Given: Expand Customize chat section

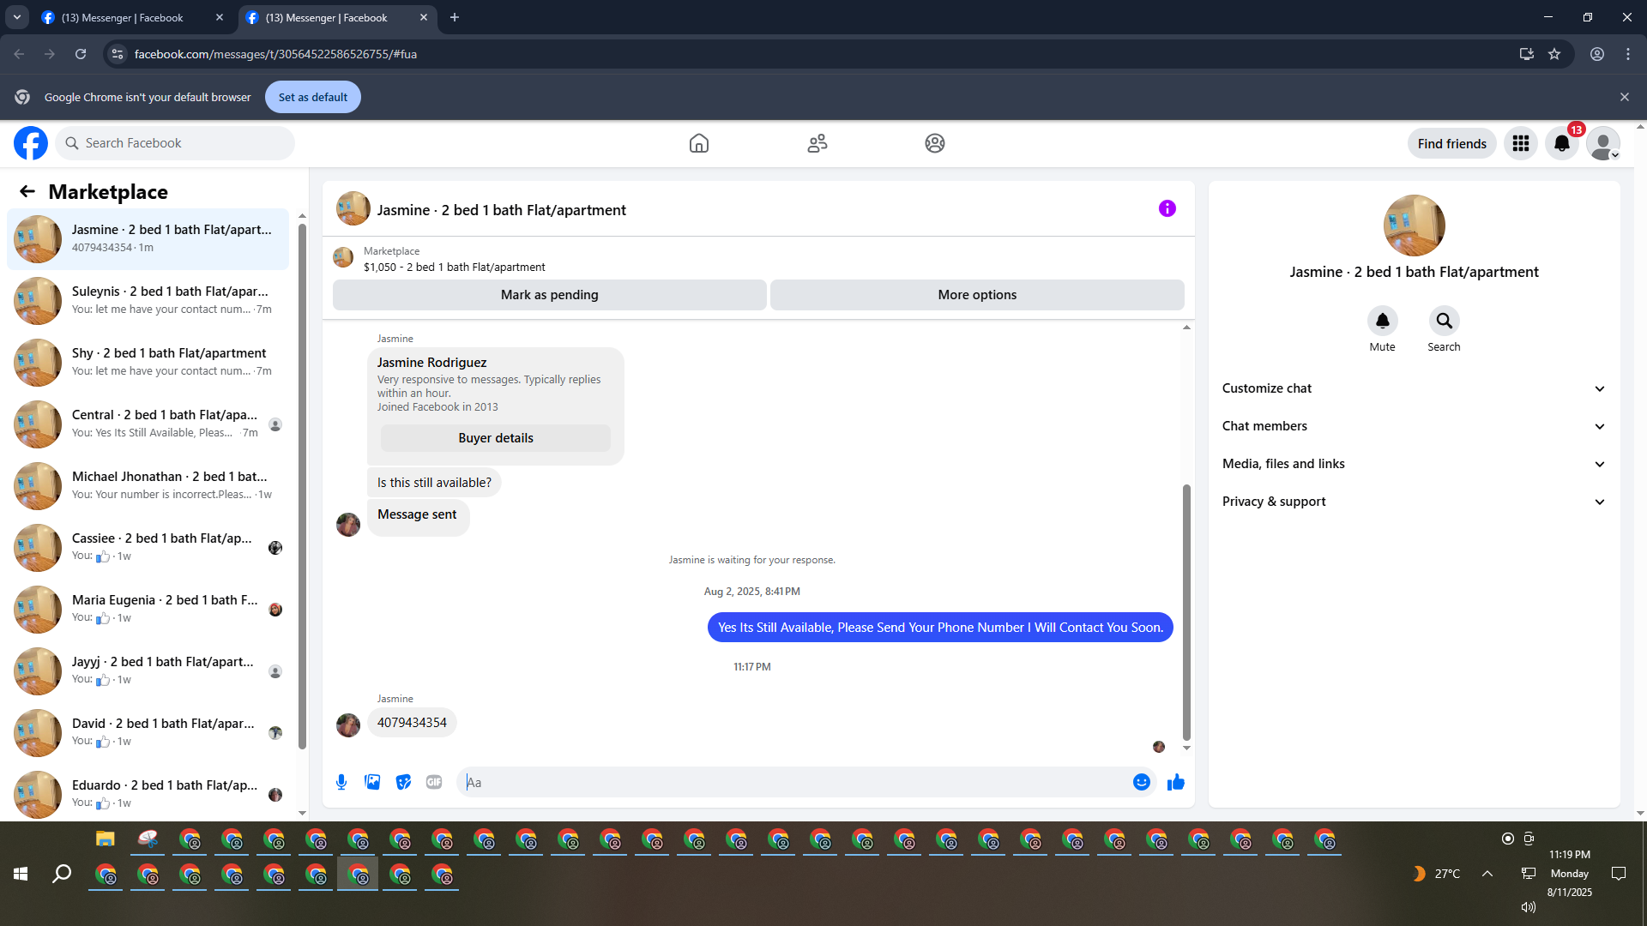Looking at the screenshot, I should (x=1413, y=388).
